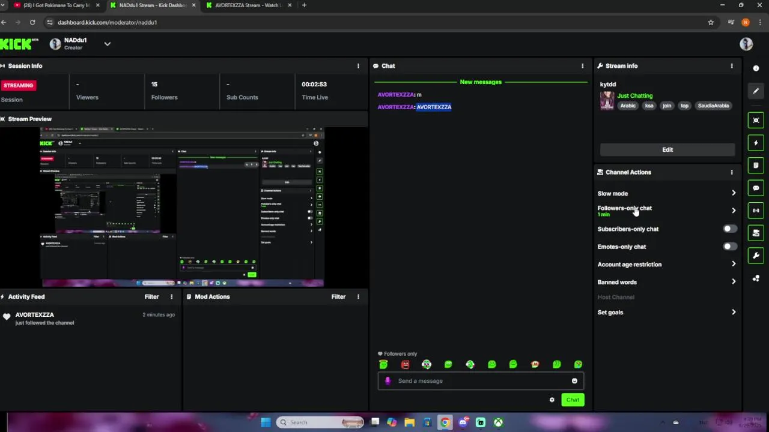This screenshot has width=769, height=432.
Task: Click AVORTEXZZA username in first chat message
Action: pos(396,95)
